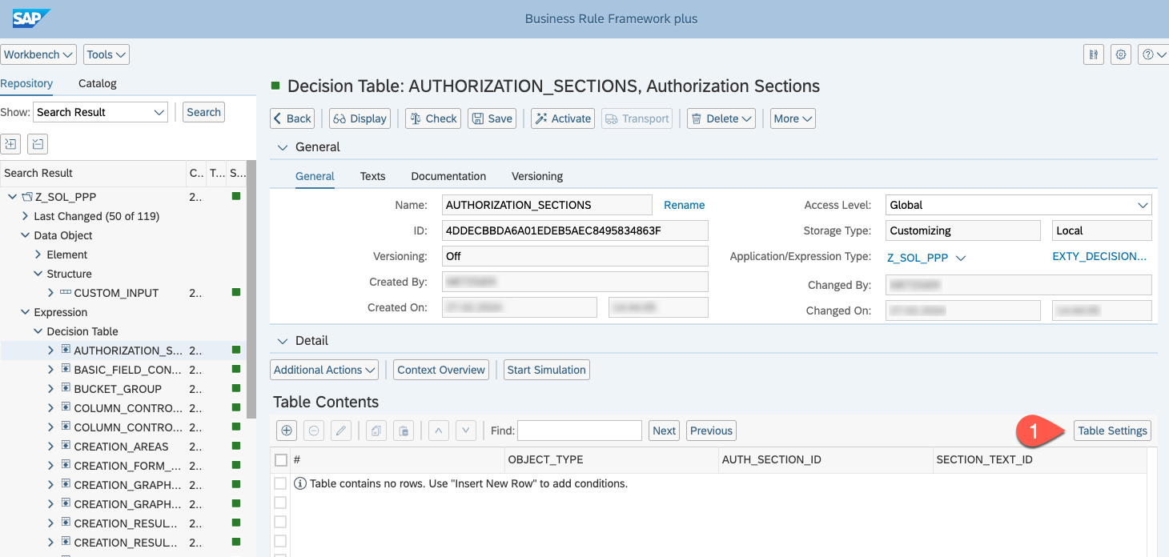
Task: Click the move row up arrow icon
Action: pos(438,431)
